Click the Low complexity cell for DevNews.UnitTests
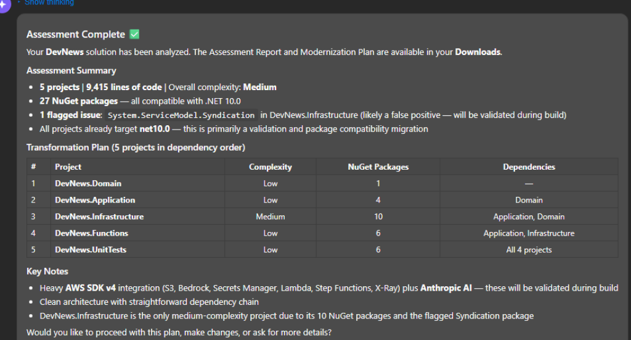The height and width of the screenshot is (340, 631). (x=271, y=249)
